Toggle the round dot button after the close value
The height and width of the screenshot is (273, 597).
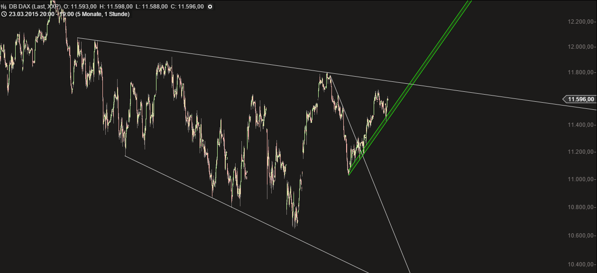point(211,7)
